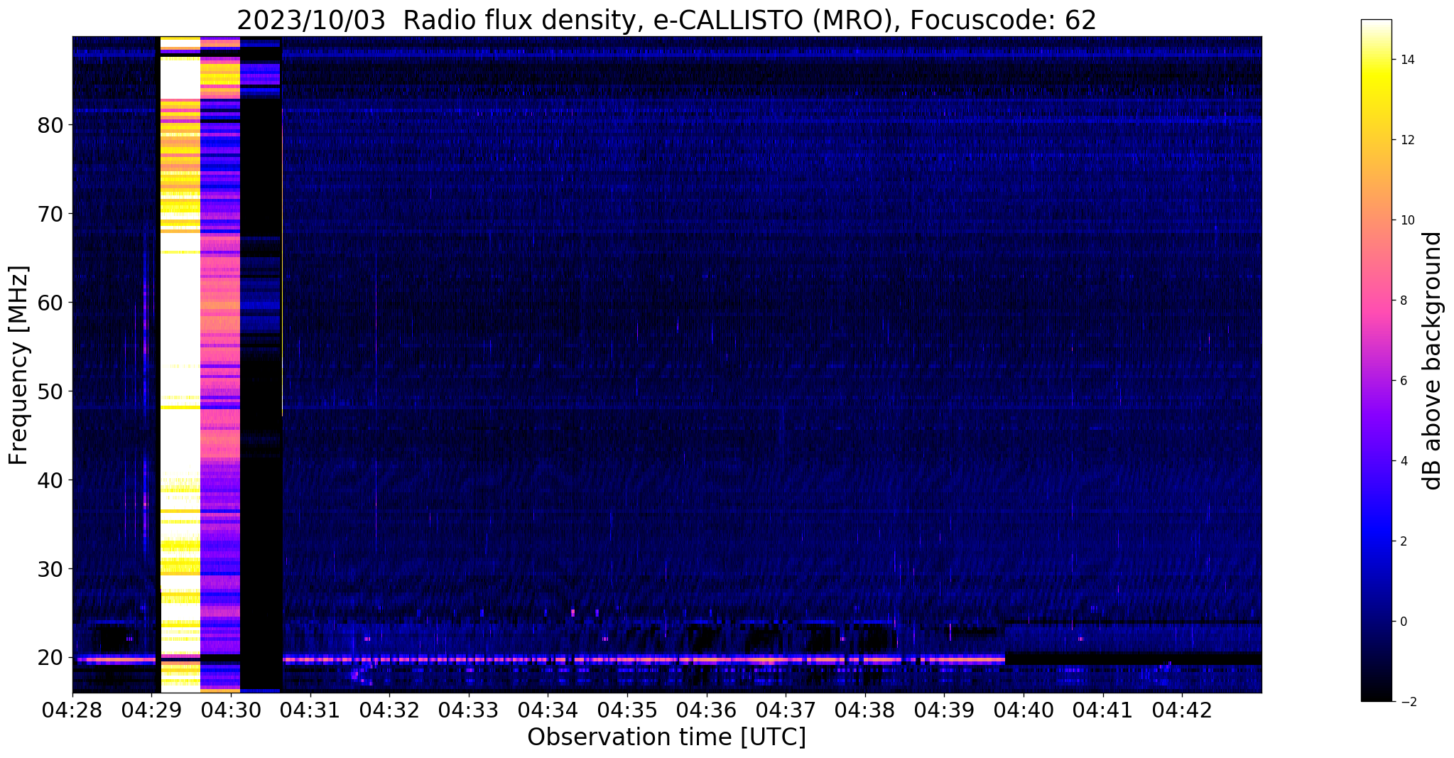The image size is (1454, 758).
Task: Click the 04:30 time tick label
Action: click(231, 710)
